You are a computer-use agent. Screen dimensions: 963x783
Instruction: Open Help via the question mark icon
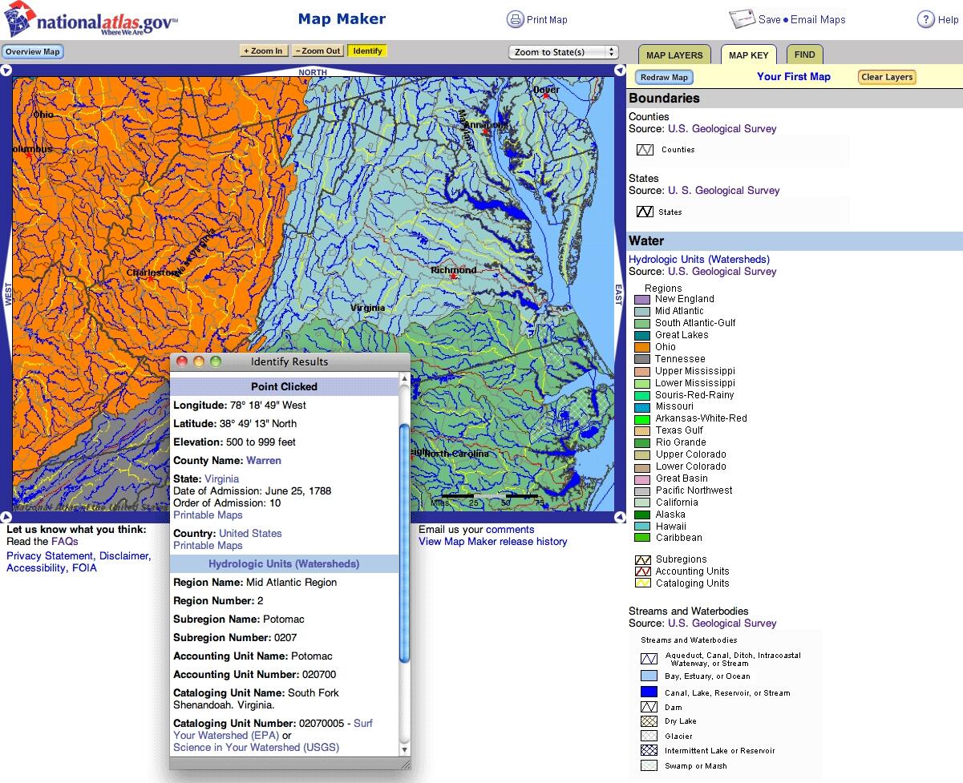925,19
